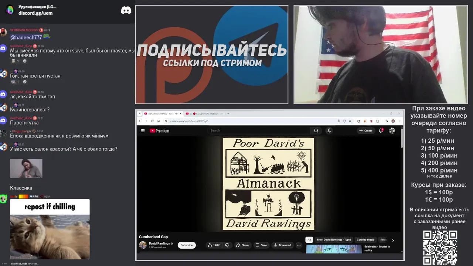Image resolution: width=473 pixels, height=266 pixels.
Task: Dislike the Cumberland Gap video
Action: point(227,245)
